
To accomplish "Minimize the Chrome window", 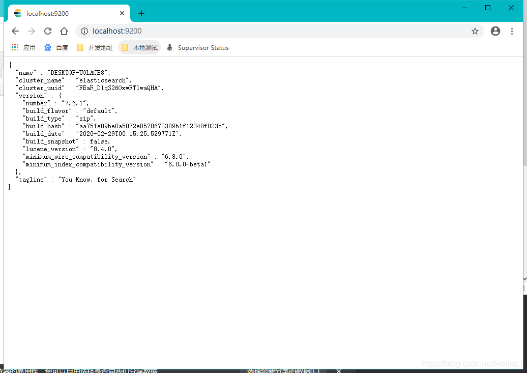I will pyautogui.click(x=464, y=8).
